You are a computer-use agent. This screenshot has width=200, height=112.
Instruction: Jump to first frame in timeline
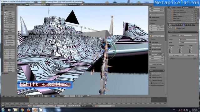click(69, 106)
